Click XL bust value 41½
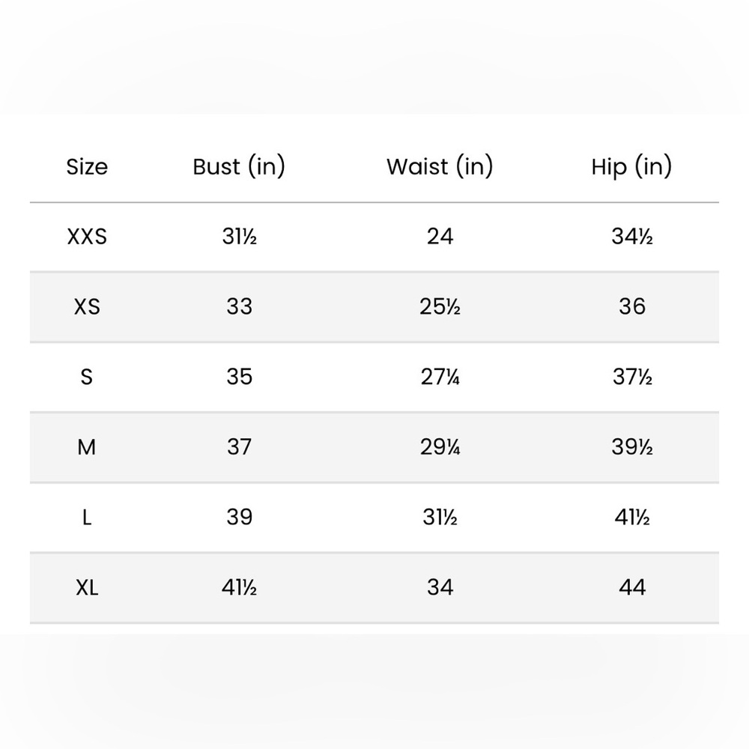Image resolution: width=749 pixels, height=749 pixels. click(240, 587)
